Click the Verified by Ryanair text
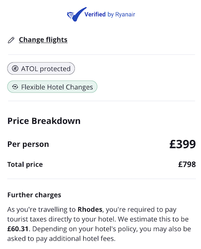 (x=110, y=15)
